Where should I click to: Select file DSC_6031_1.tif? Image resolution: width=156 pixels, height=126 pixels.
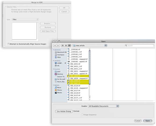point(78,66)
